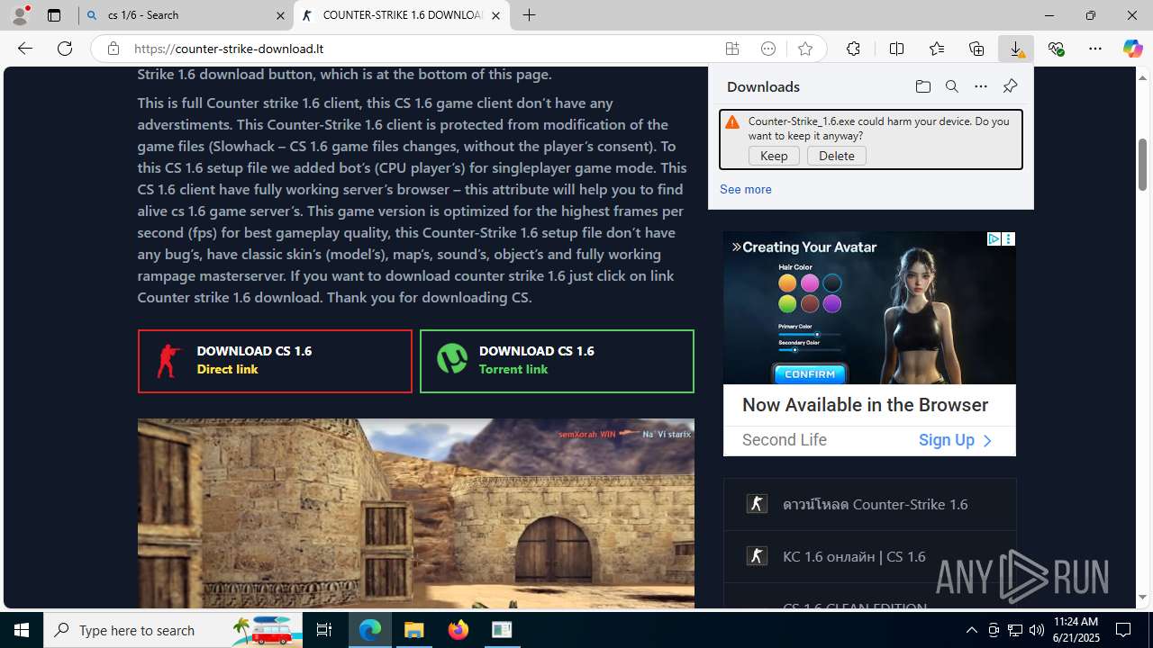Launch the Copilot sidebar icon
This screenshot has width=1153, height=648.
click(1133, 49)
